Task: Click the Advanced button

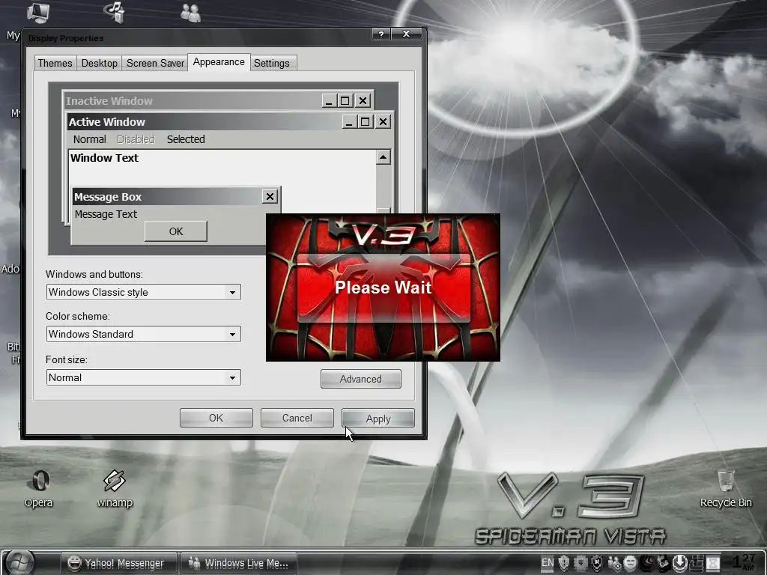Action: coord(361,379)
